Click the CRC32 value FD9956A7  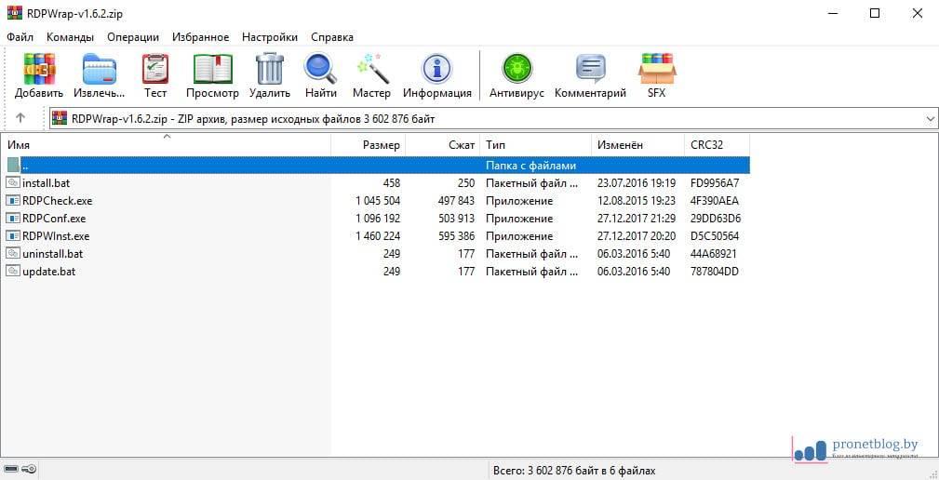[x=715, y=183]
